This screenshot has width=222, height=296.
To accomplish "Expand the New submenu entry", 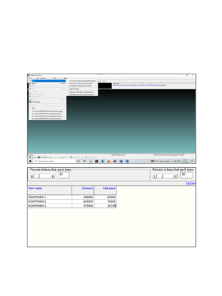I will (47, 81).
